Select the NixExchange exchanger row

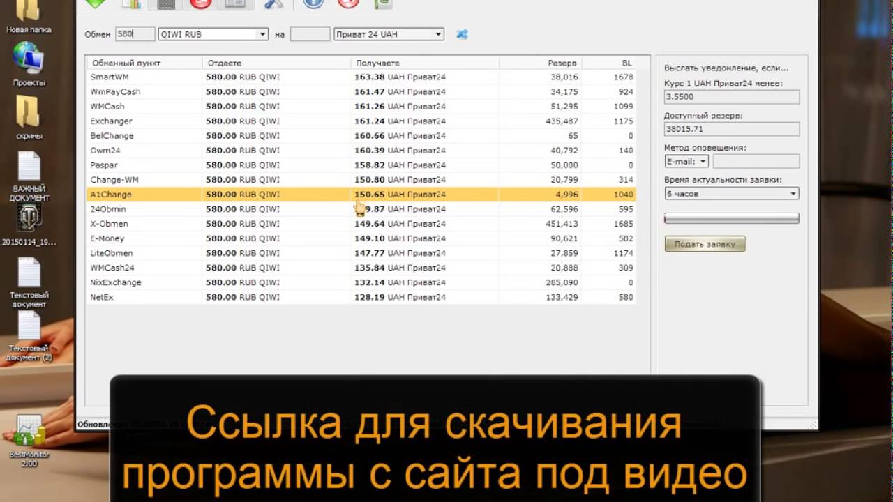[361, 282]
